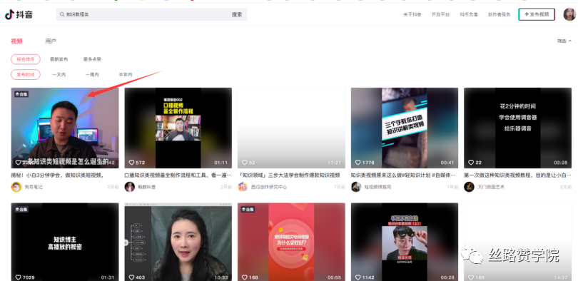
Task: Open the woman with mind map thumbnail
Action: pyautogui.click(x=178, y=242)
